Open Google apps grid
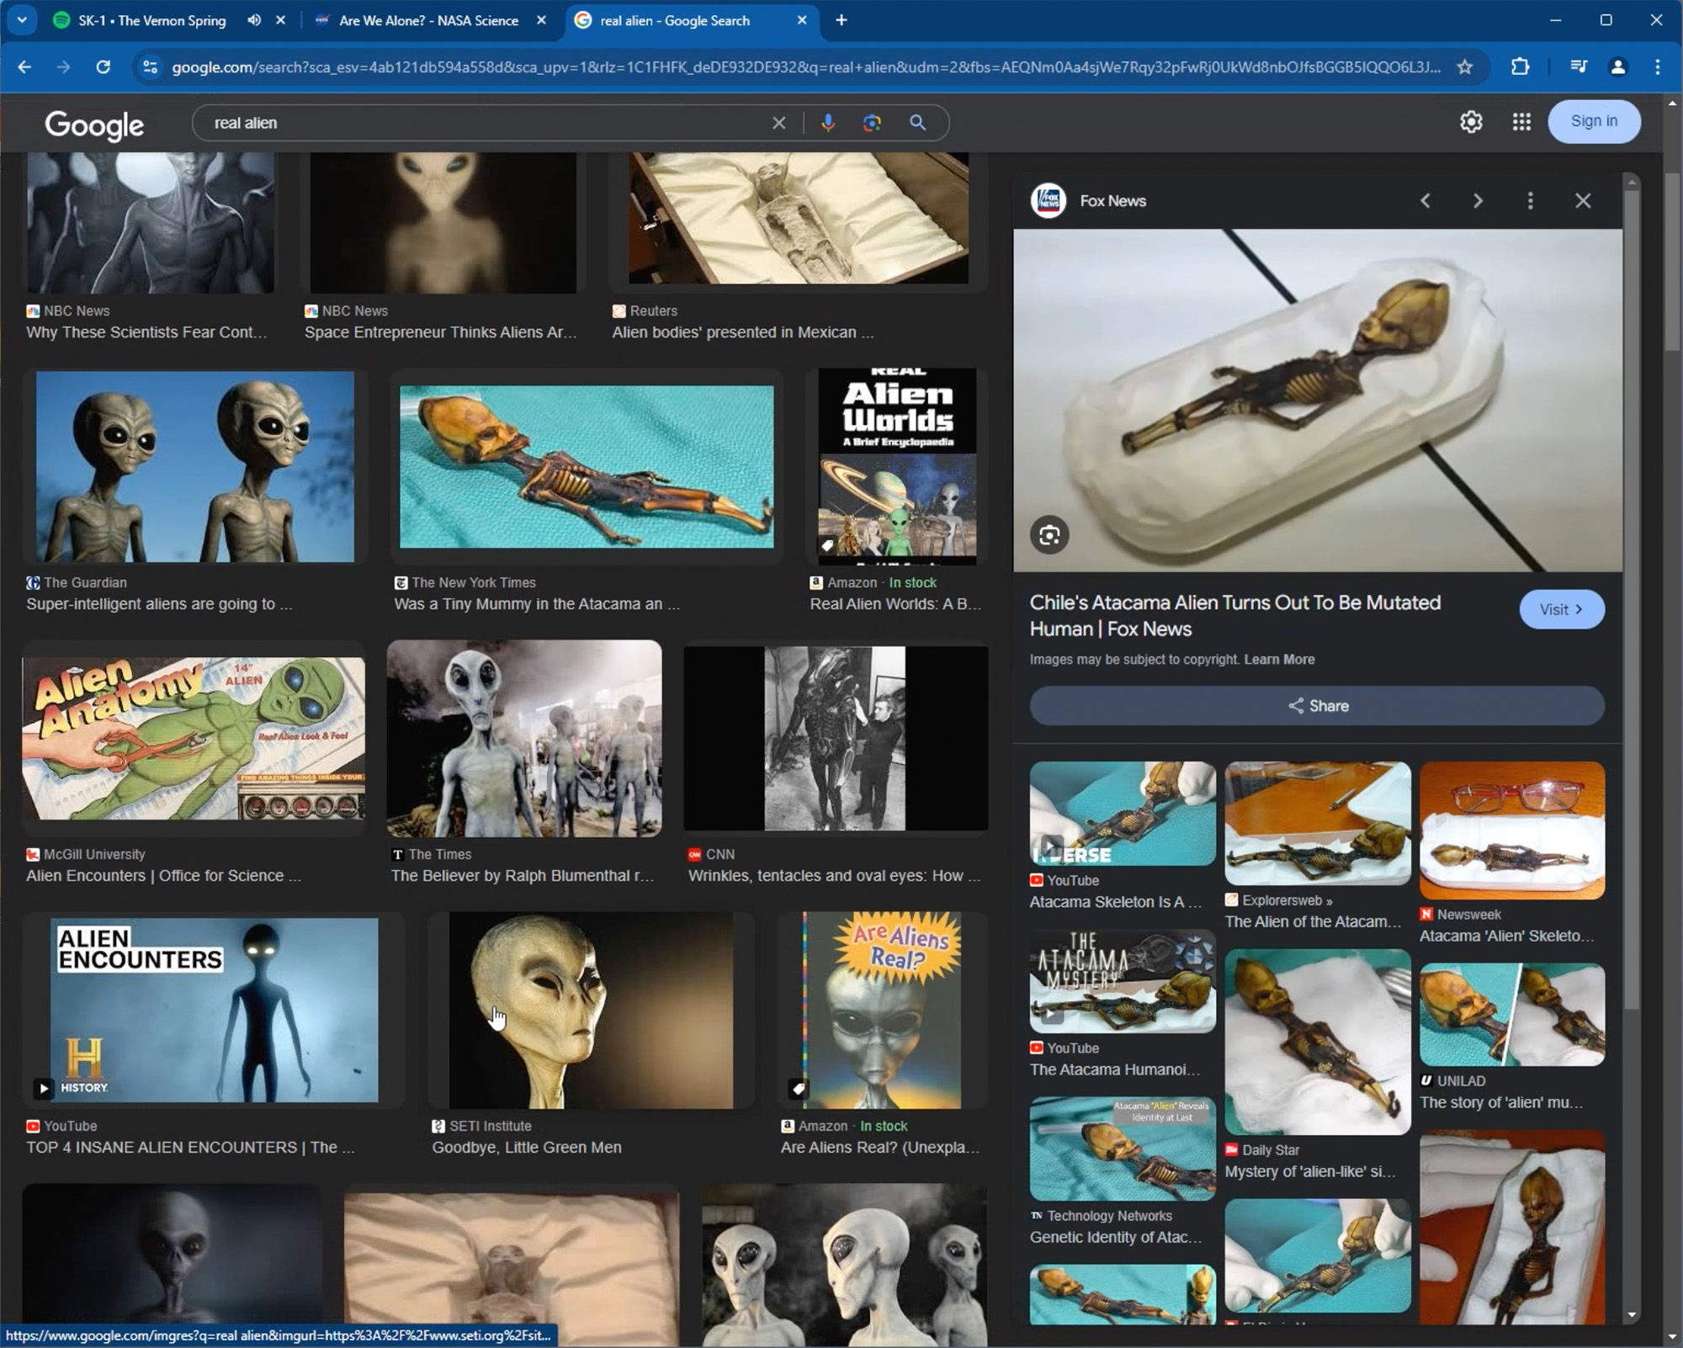 pos(1521,122)
